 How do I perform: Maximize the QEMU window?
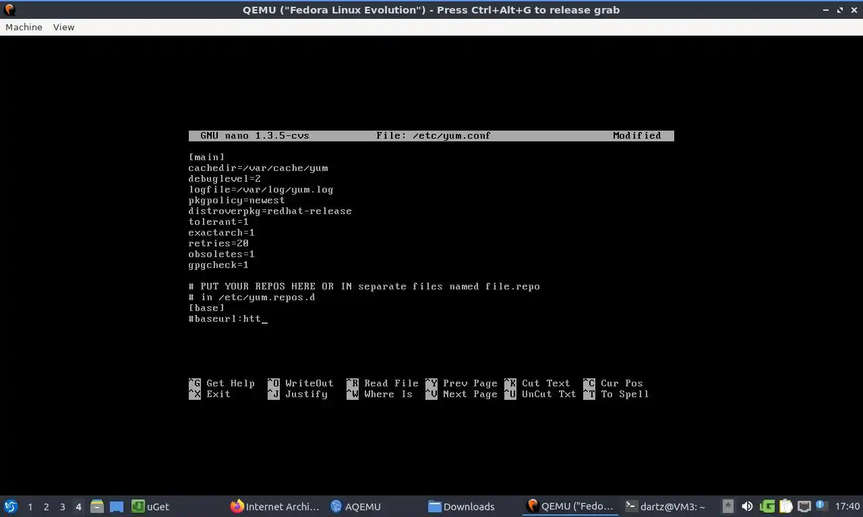pyautogui.click(x=840, y=9)
